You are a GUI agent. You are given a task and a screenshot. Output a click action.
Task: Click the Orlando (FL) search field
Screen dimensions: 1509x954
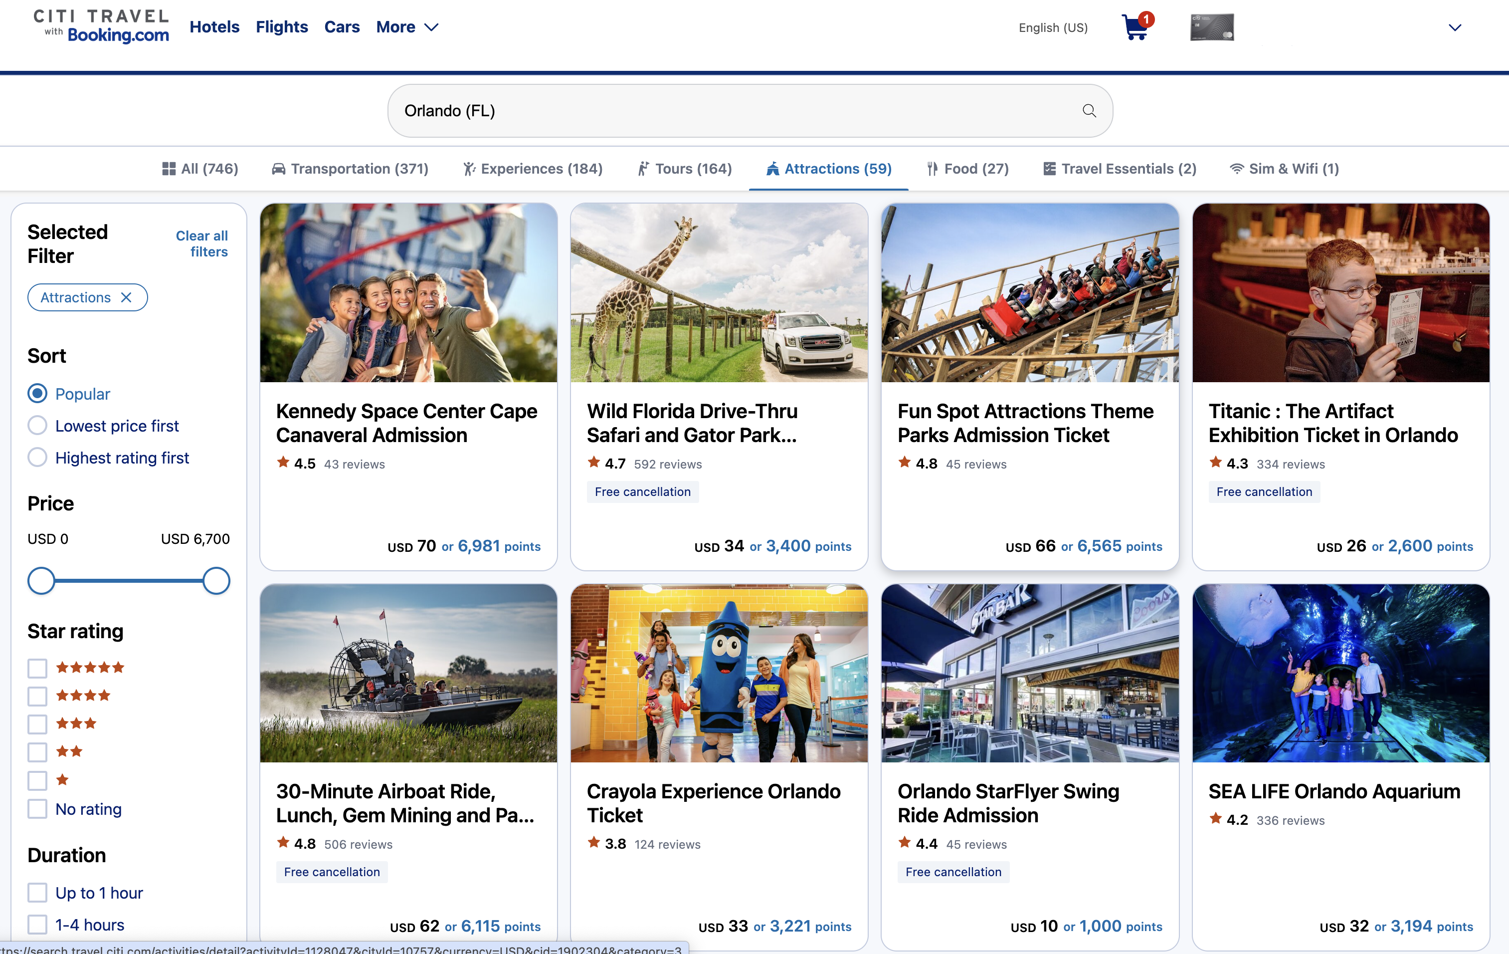tap(750, 111)
